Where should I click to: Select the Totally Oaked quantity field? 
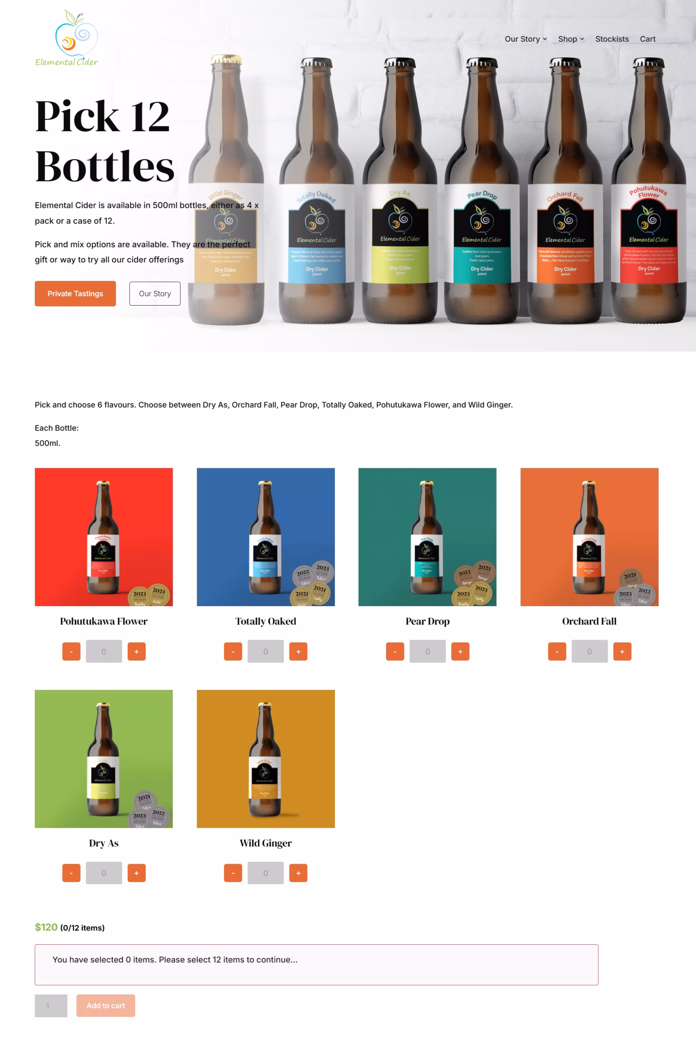point(265,651)
